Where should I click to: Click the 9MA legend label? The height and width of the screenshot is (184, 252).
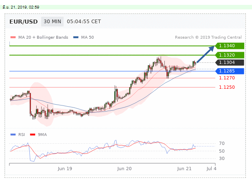42,135
